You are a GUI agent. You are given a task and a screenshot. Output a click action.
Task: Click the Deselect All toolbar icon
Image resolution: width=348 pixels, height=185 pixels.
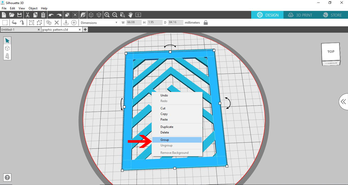coord(75,15)
